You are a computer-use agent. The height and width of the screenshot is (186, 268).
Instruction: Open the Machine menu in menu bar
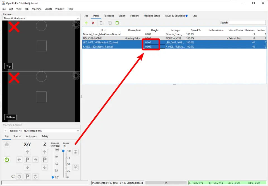[x=37, y=9]
